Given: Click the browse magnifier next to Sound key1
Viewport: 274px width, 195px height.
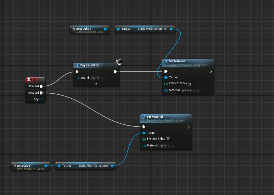Looking at the screenshot, I should 105,78.
